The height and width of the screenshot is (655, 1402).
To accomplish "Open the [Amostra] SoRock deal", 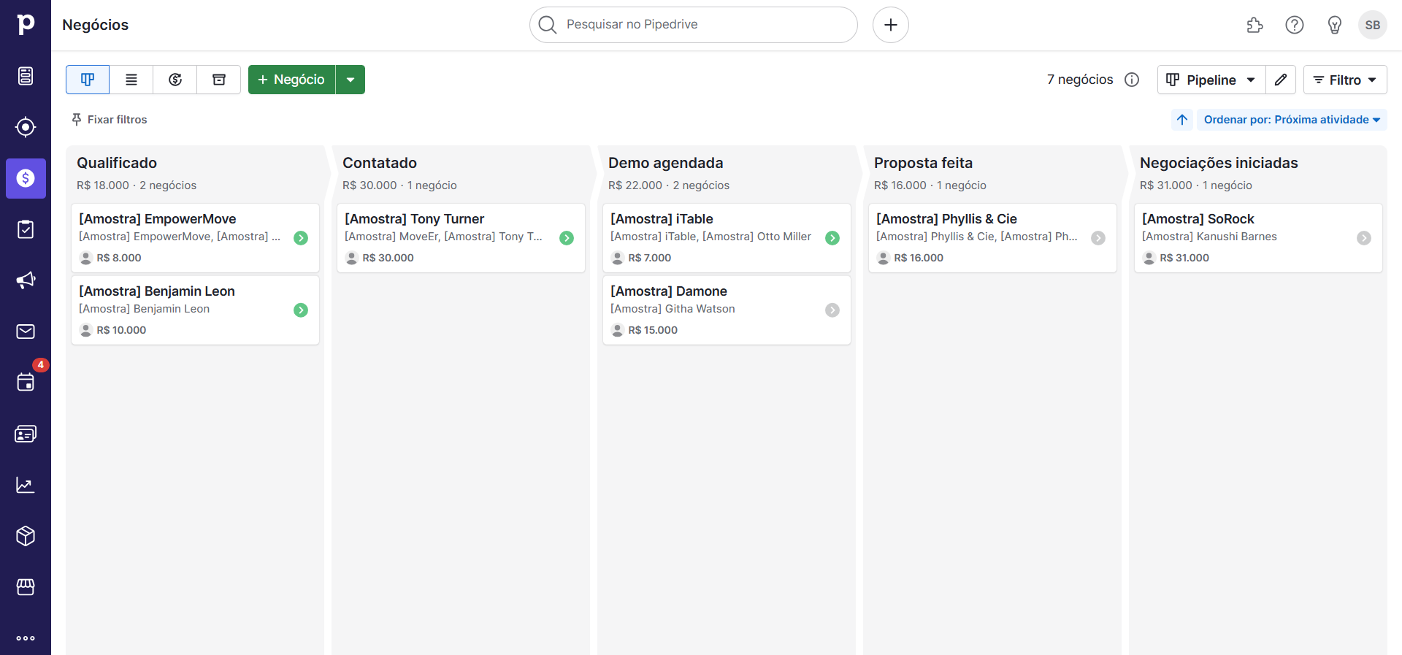I will point(1258,238).
